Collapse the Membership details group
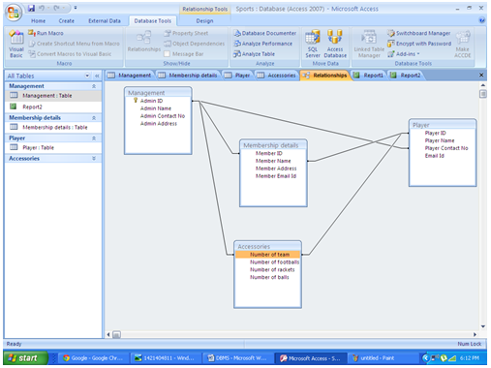 94,118
